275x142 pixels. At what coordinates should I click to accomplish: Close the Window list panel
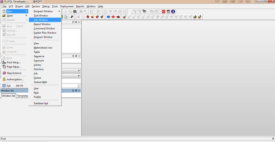click(79, 91)
